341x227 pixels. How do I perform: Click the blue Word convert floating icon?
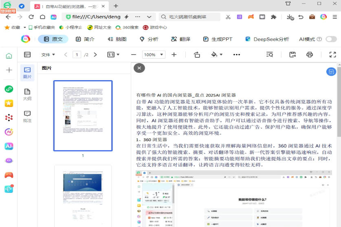[x=331, y=72]
